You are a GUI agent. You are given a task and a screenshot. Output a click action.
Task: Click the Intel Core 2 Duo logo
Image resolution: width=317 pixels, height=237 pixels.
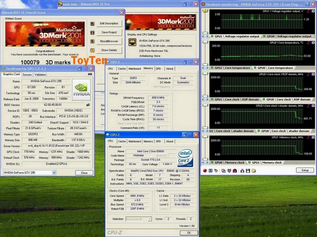pyautogui.click(x=185, y=158)
